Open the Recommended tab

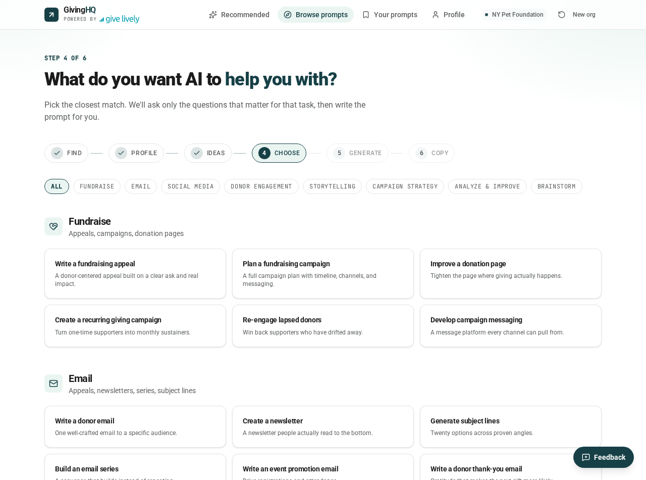click(x=239, y=15)
